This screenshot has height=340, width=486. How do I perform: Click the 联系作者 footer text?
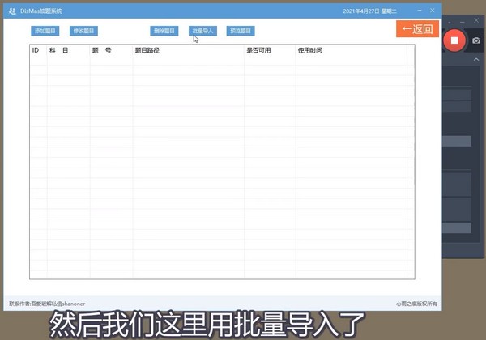click(x=47, y=304)
